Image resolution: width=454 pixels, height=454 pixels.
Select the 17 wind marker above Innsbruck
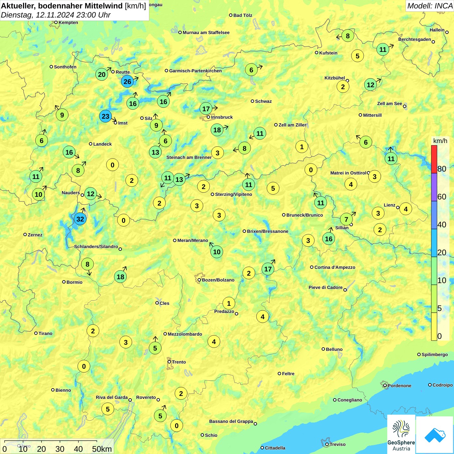point(206,109)
